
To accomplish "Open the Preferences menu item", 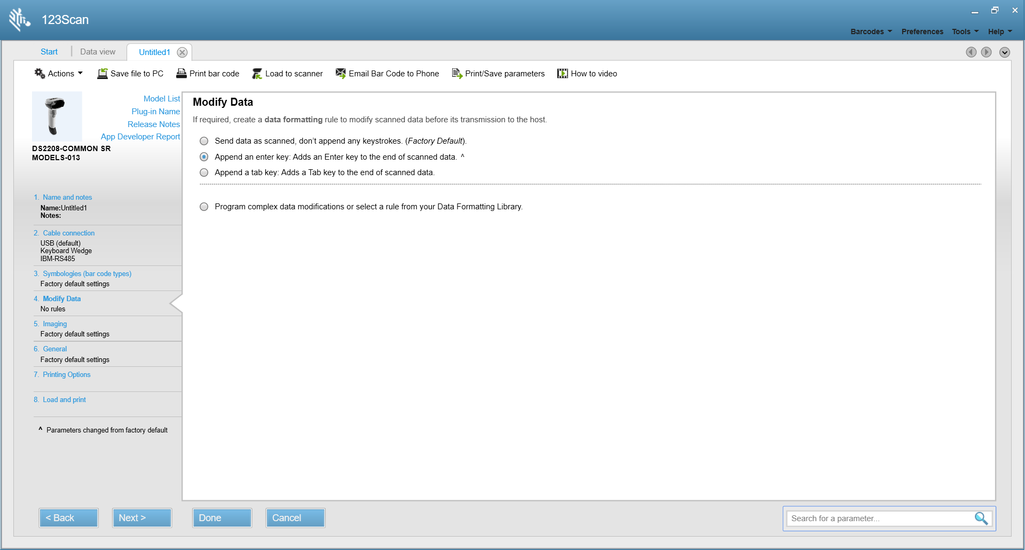I will tap(922, 32).
